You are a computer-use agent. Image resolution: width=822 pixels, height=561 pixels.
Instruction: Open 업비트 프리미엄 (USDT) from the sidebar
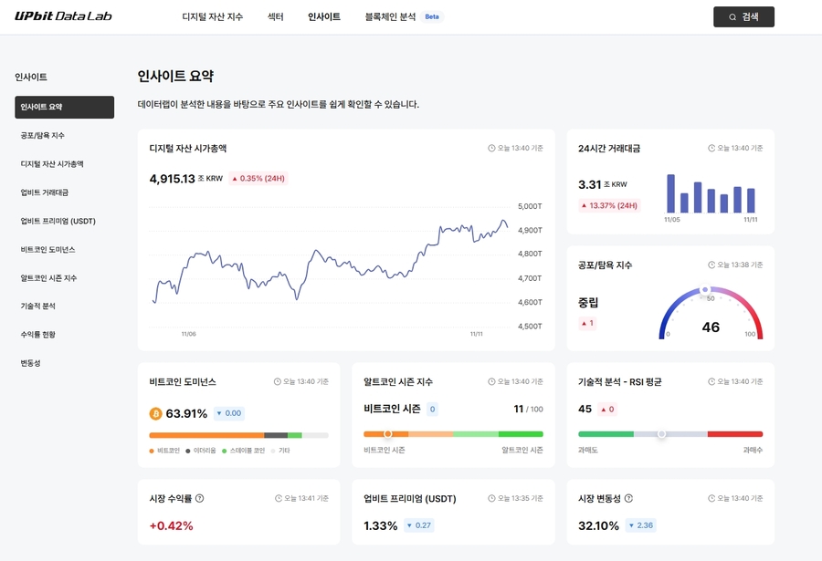[58, 221]
